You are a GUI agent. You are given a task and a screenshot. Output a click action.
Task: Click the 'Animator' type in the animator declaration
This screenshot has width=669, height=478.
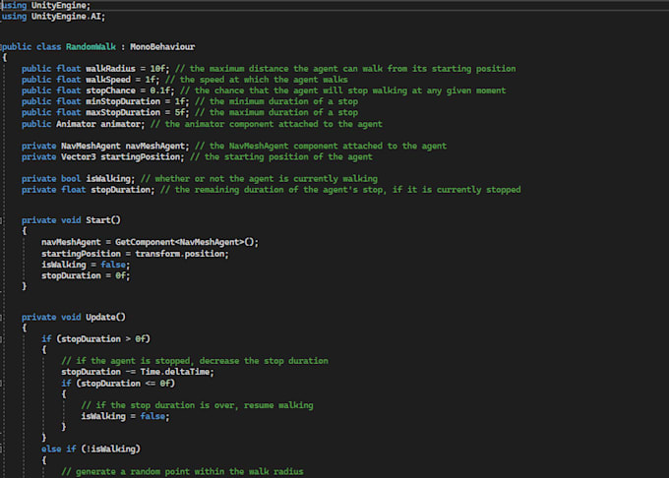(76, 124)
